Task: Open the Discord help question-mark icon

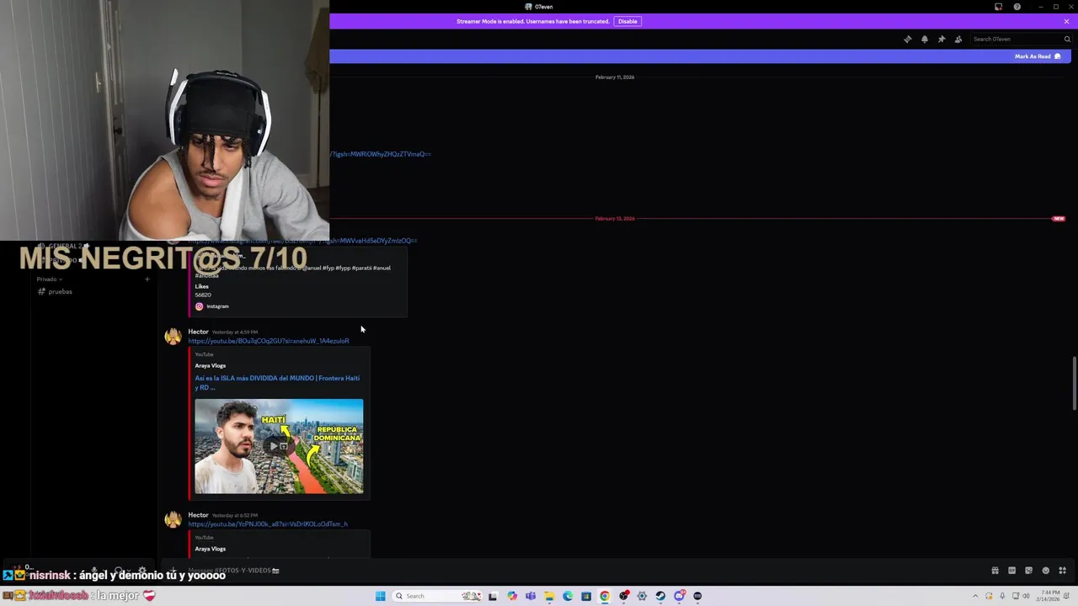Action: [x=1017, y=7]
